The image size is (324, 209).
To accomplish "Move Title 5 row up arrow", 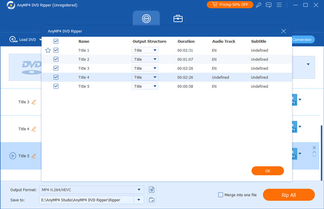I will 314,152.
